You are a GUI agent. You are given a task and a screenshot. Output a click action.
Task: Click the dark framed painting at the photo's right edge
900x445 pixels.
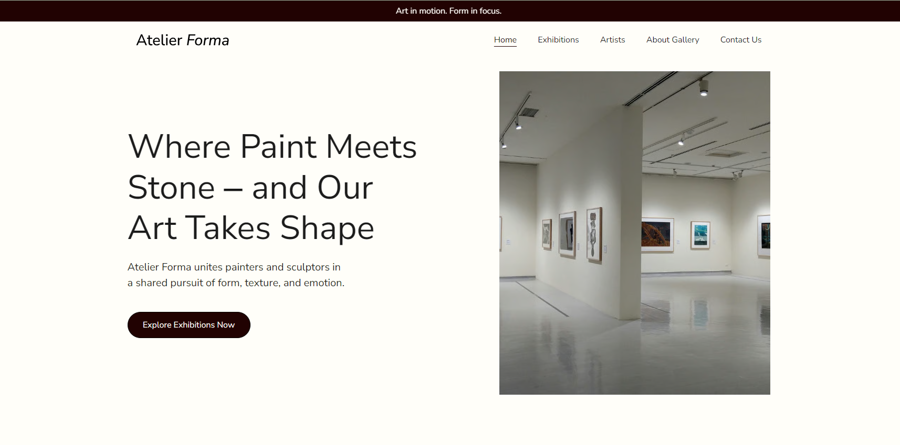coord(765,235)
